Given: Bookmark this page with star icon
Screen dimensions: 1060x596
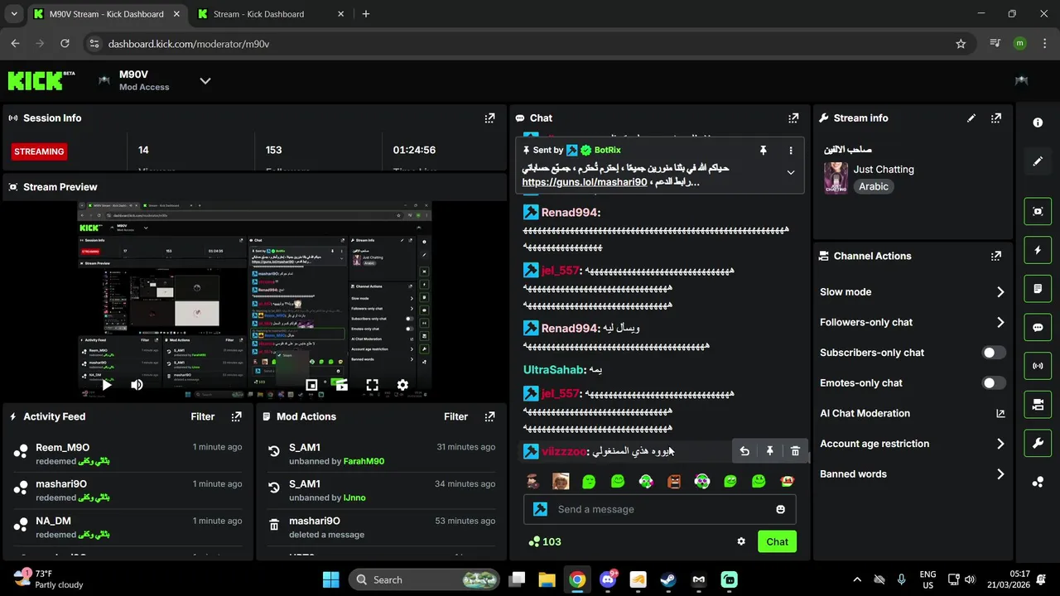Looking at the screenshot, I should [x=961, y=44].
